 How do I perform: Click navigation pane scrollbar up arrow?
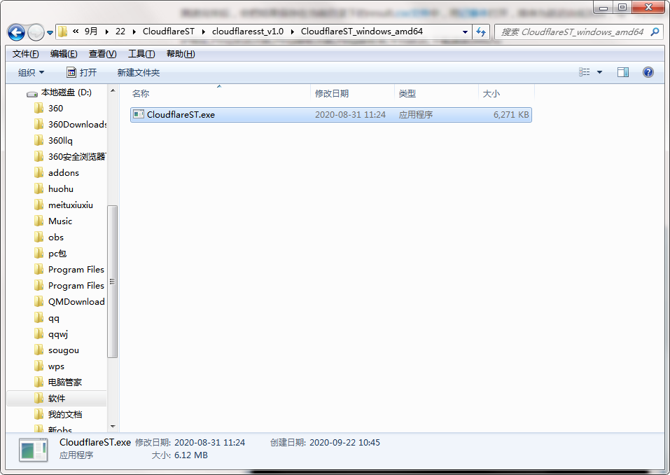click(x=113, y=90)
